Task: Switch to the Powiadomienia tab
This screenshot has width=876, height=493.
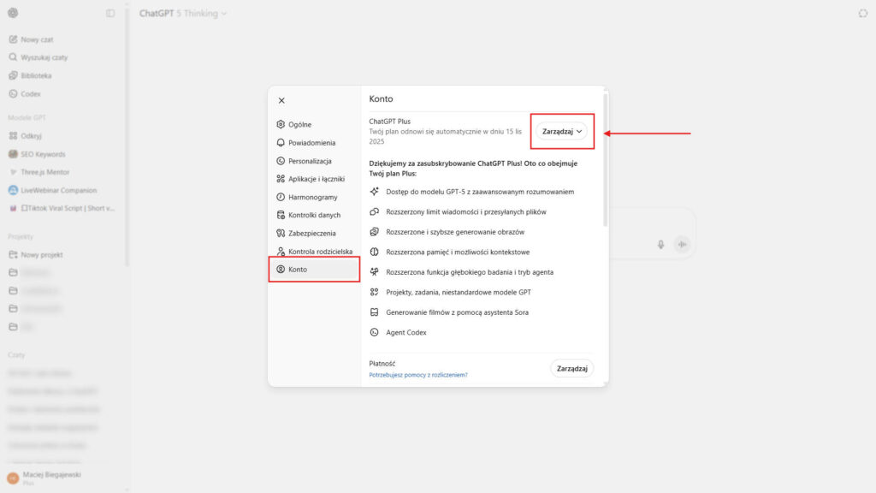Action: [311, 143]
